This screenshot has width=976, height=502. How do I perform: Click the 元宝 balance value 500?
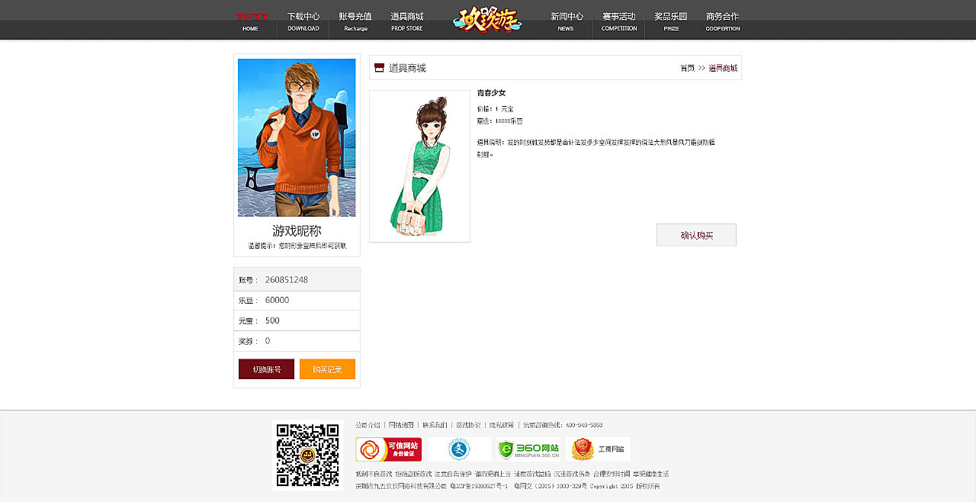point(272,320)
